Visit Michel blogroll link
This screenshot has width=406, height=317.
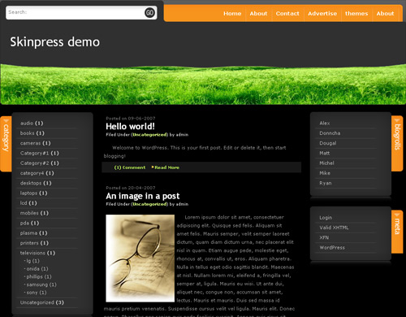[x=326, y=163]
